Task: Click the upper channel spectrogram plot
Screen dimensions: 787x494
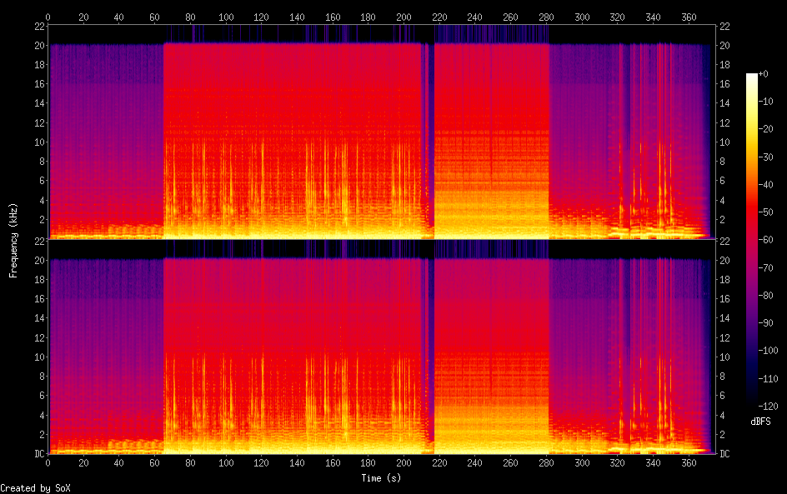Action: click(x=382, y=132)
